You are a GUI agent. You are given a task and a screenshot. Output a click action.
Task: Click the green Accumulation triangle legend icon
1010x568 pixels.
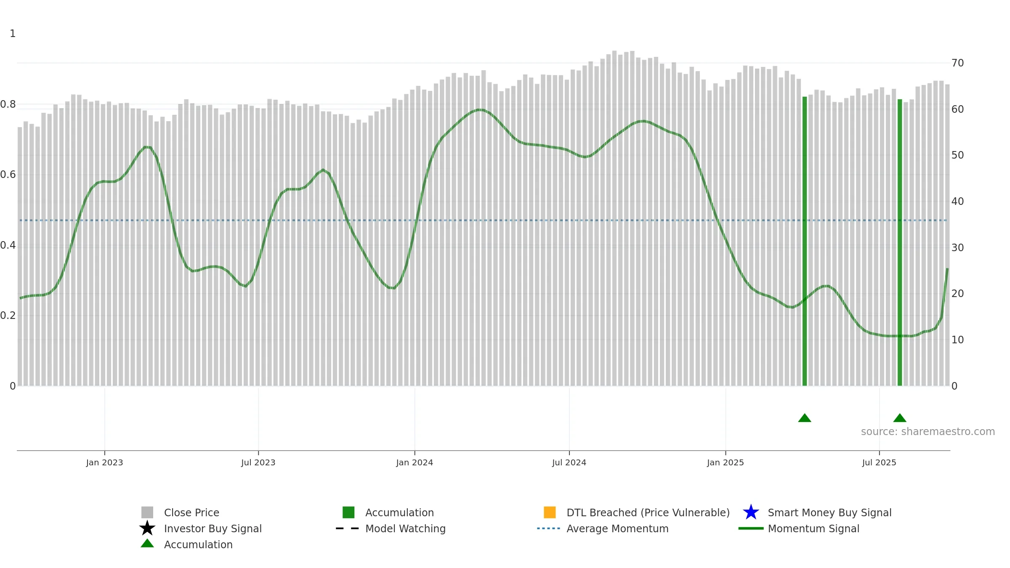(147, 544)
